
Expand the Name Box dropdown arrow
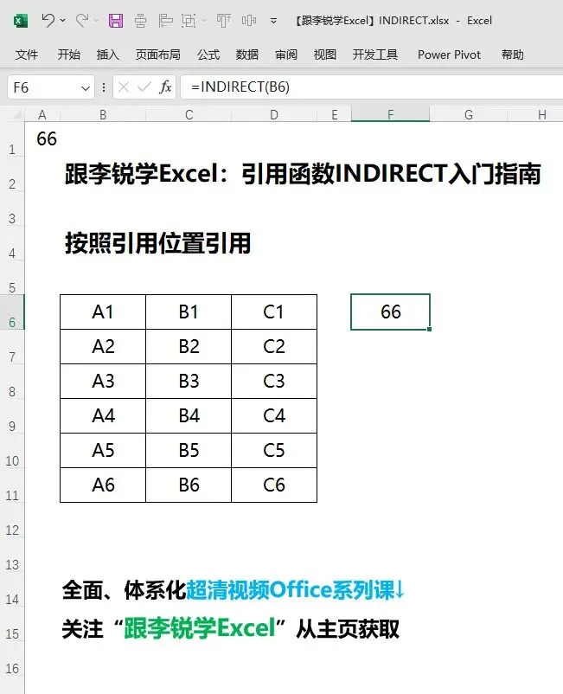point(86,88)
